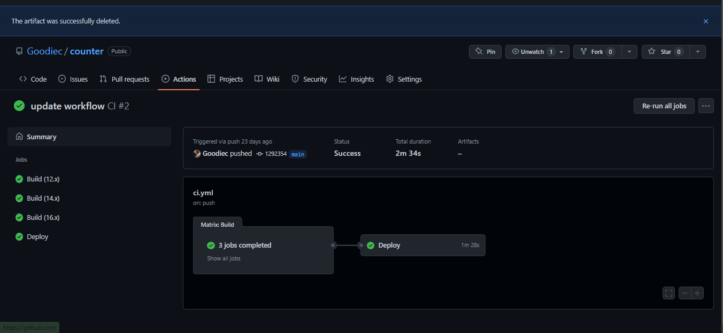The height and width of the screenshot is (333, 723).
Task: Open commit 1292354 link
Action: [275, 154]
